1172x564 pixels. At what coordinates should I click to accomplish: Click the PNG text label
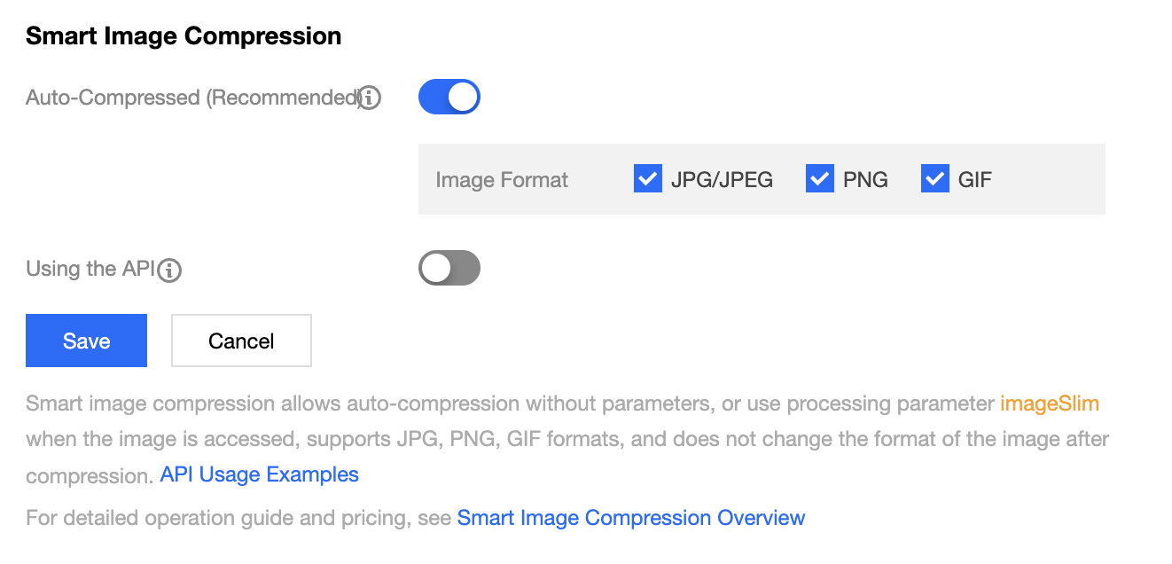pos(865,180)
